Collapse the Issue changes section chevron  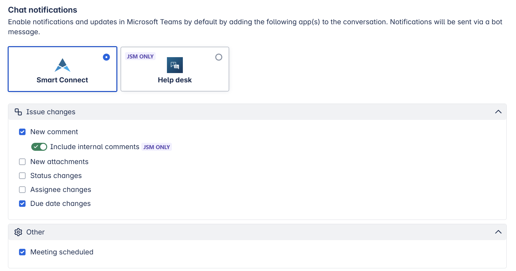498,112
